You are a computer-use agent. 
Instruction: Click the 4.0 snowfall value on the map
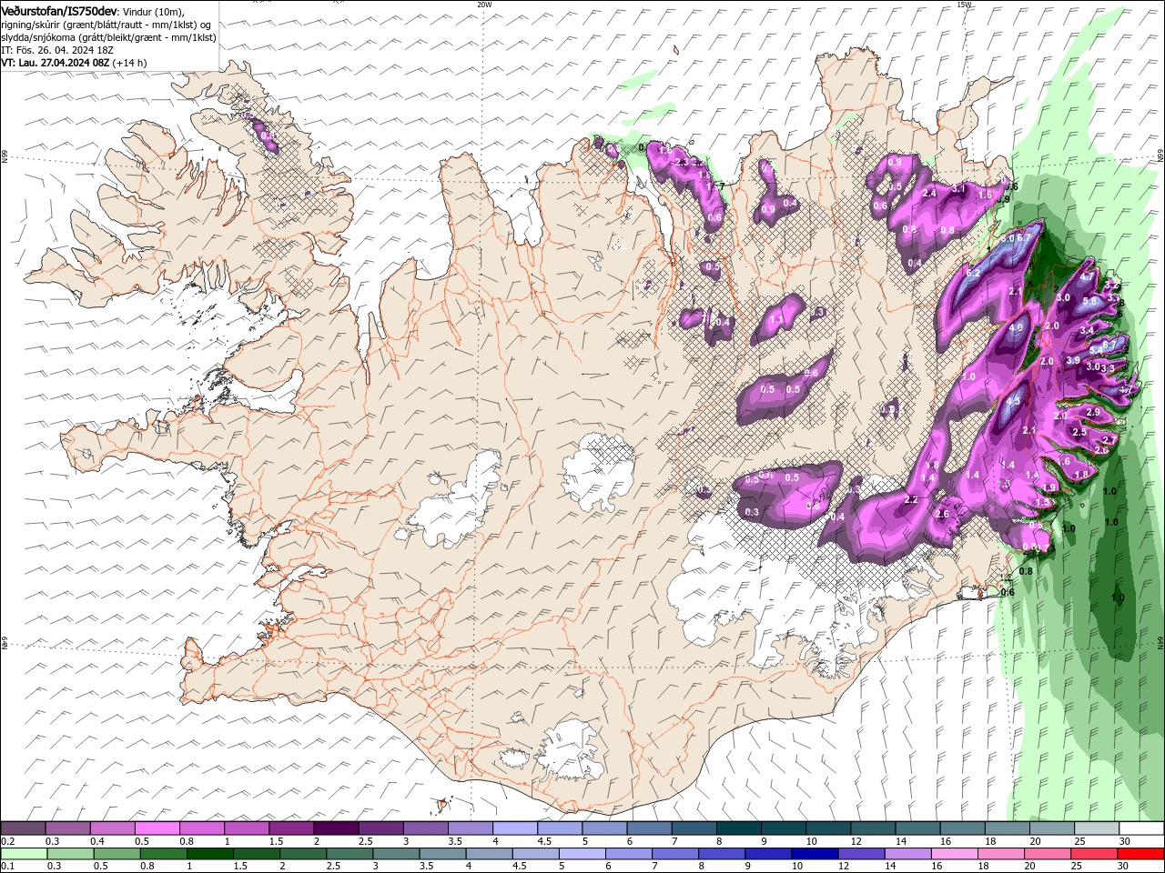[1016, 327]
